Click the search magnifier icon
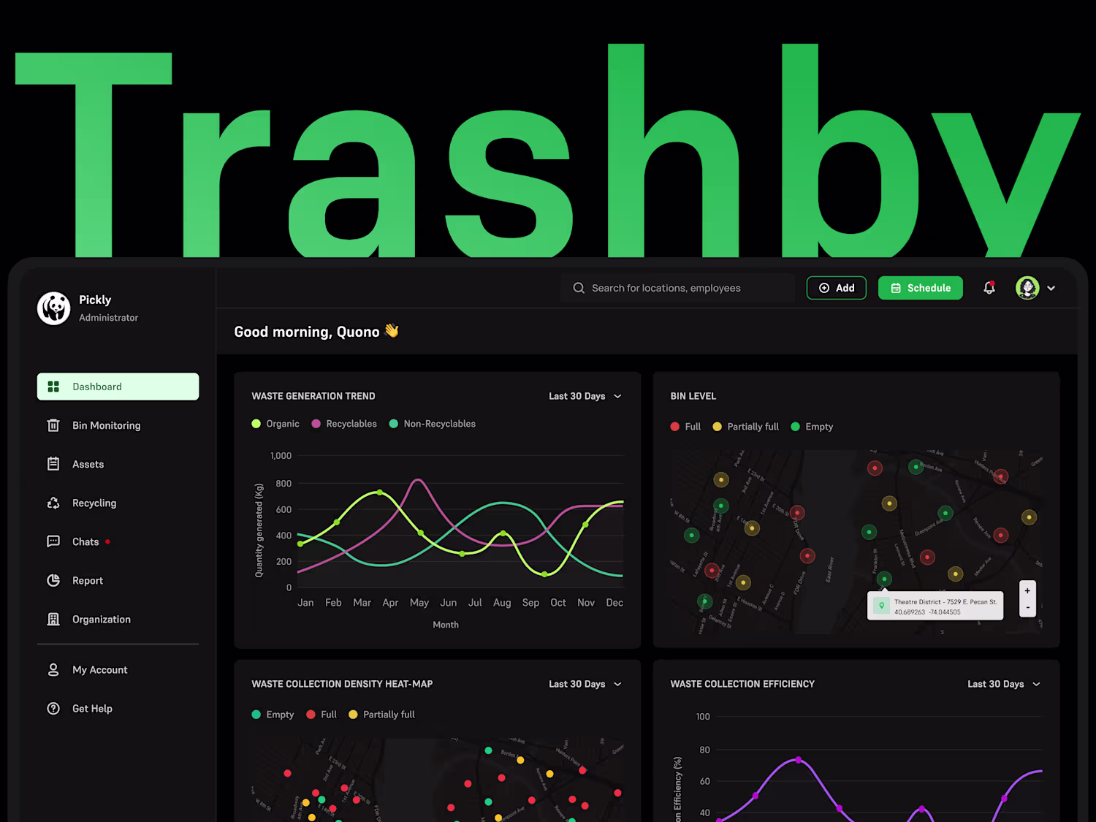 tap(579, 288)
